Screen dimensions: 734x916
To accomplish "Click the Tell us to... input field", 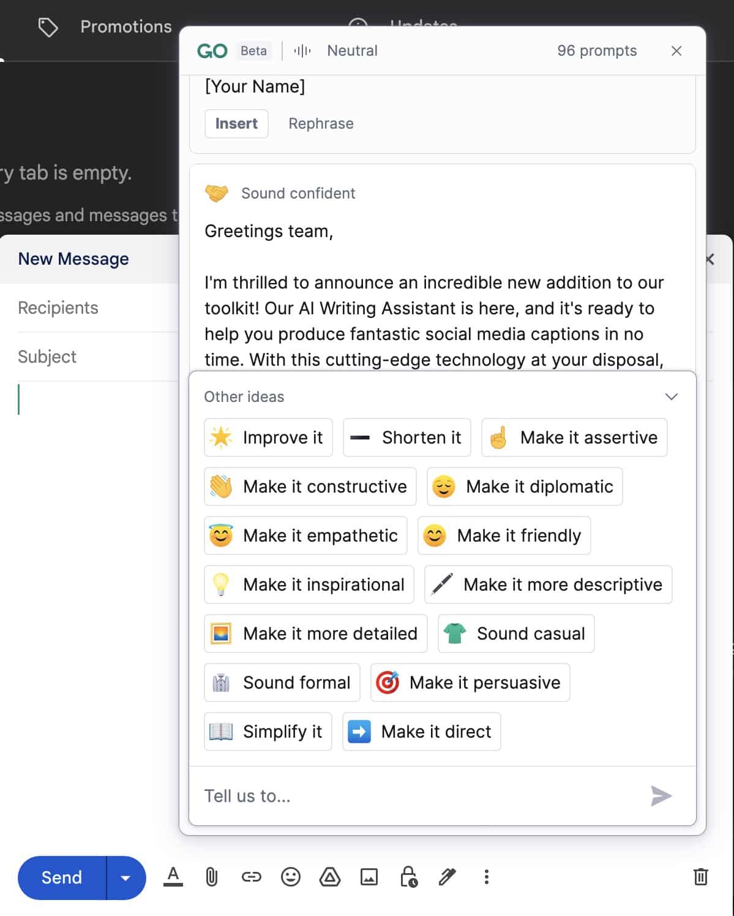I will pyautogui.click(x=416, y=796).
